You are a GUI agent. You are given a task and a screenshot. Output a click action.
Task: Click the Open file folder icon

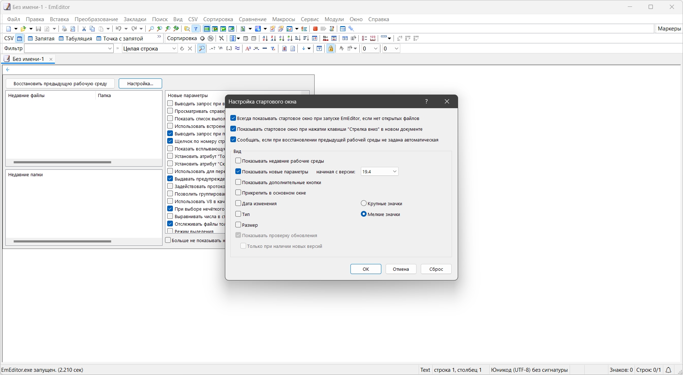tap(23, 29)
